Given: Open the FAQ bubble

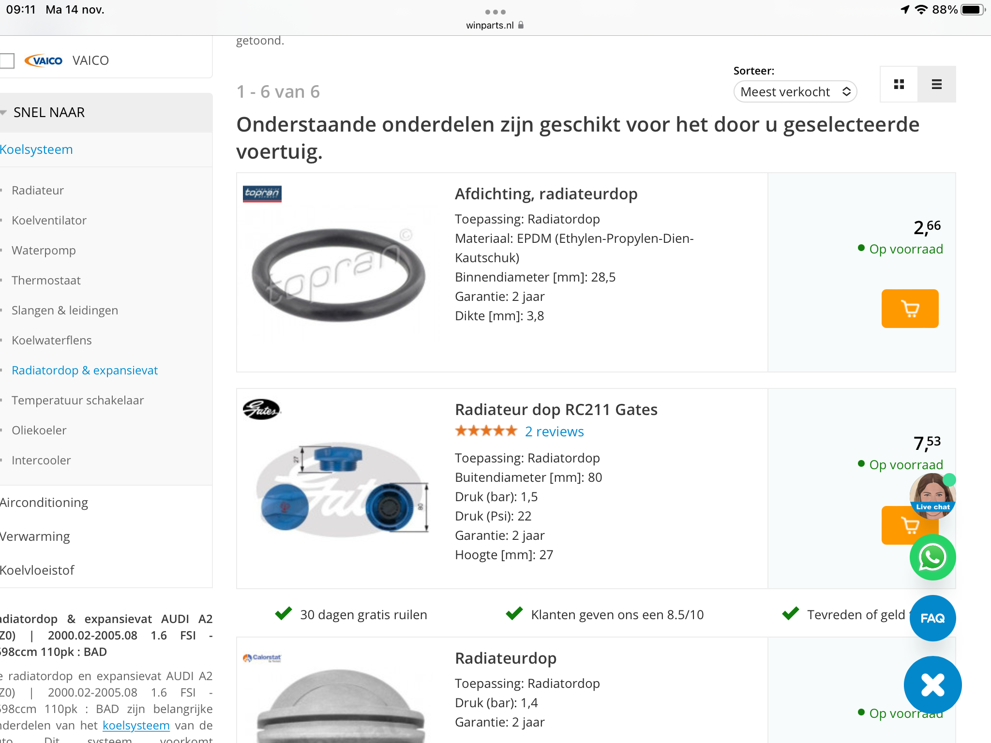Looking at the screenshot, I should [932, 618].
